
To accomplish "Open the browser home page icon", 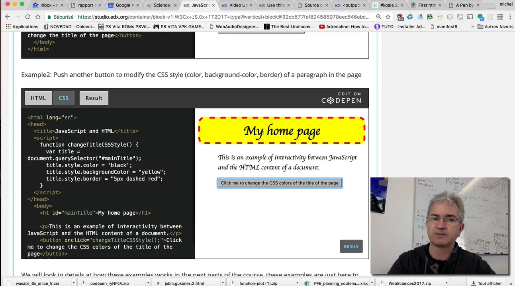I will 37,17.
